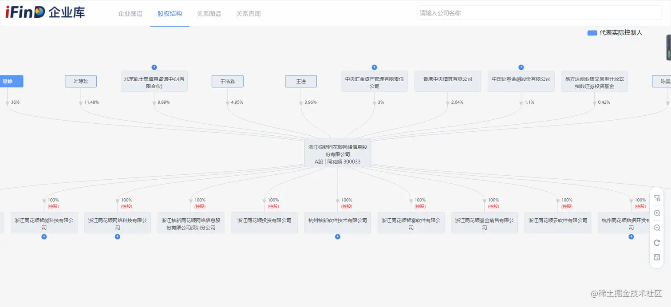Select subsidiary 浙江同花顺投资有限公司
671x307 pixels.
(x=264, y=223)
